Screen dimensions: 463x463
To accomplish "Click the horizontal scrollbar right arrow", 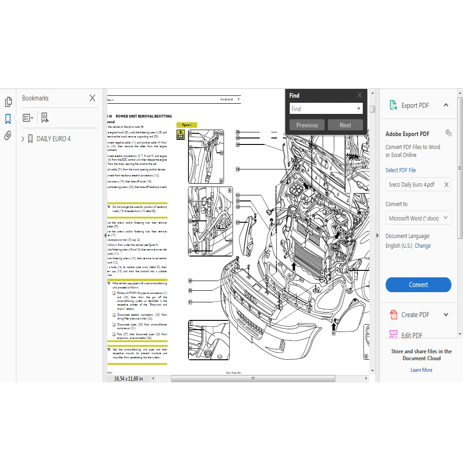I will click(x=366, y=379).
